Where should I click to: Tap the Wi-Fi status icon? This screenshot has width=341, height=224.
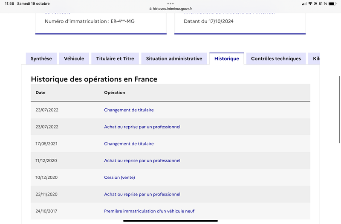click(310, 3)
